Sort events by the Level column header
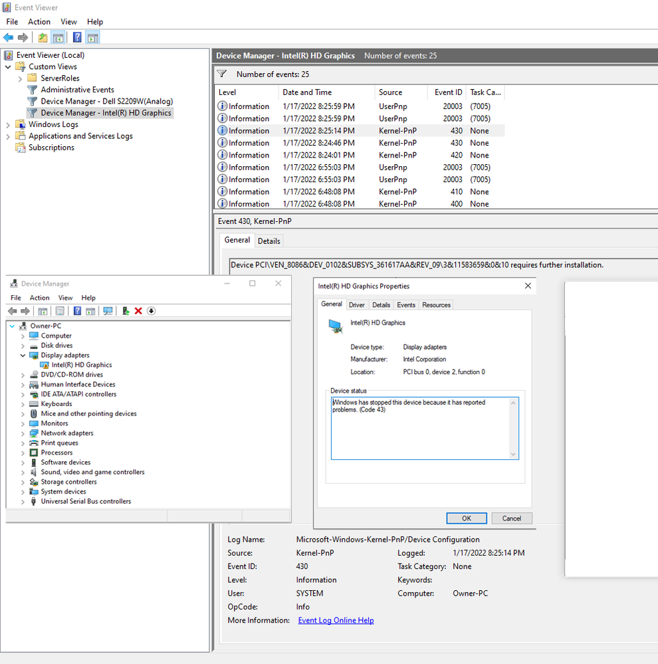 [247, 92]
